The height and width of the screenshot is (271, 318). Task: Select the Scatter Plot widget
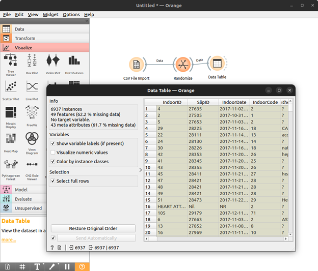pos(11,91)
